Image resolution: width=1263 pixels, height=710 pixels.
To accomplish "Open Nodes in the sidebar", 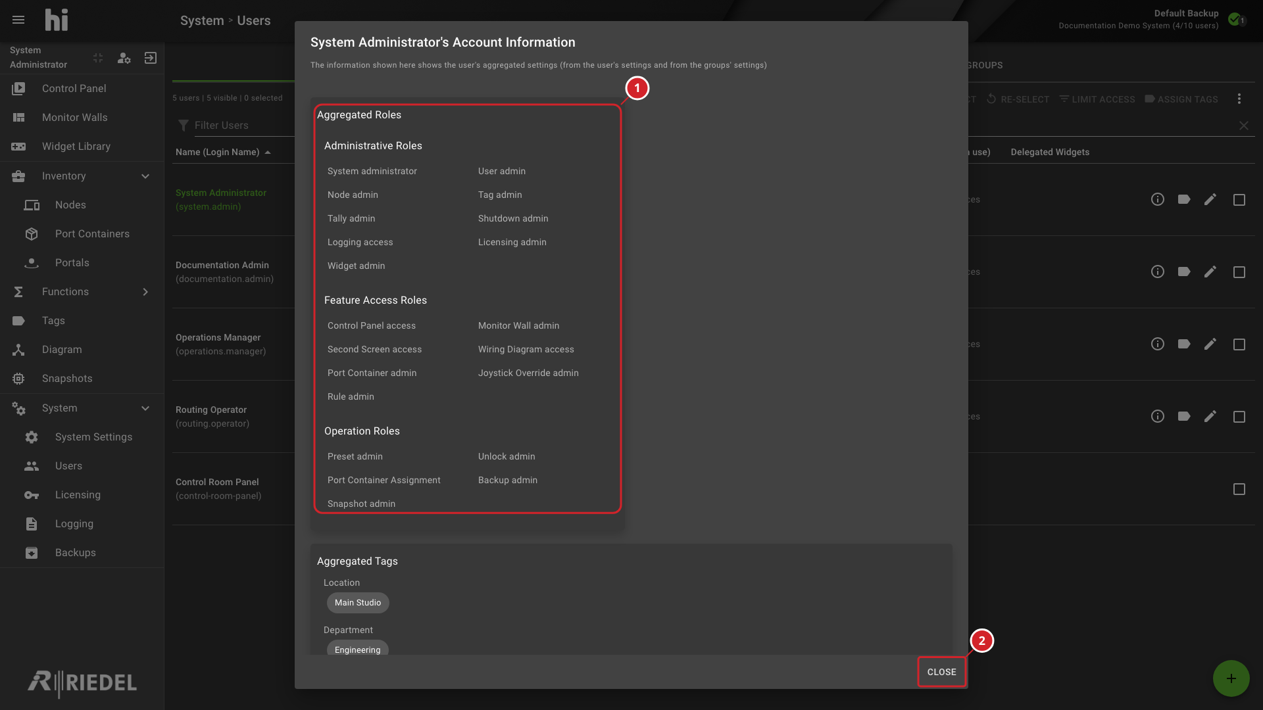I will pos(82,204).
